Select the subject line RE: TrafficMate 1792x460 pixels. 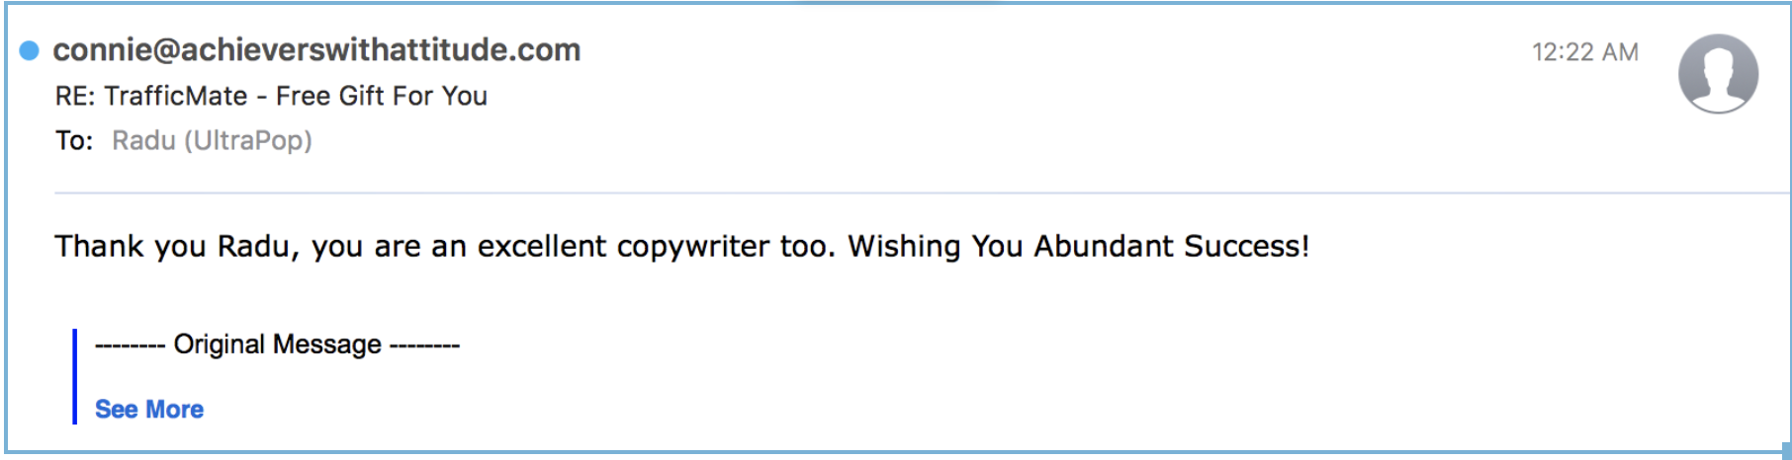tap(271, 96)
